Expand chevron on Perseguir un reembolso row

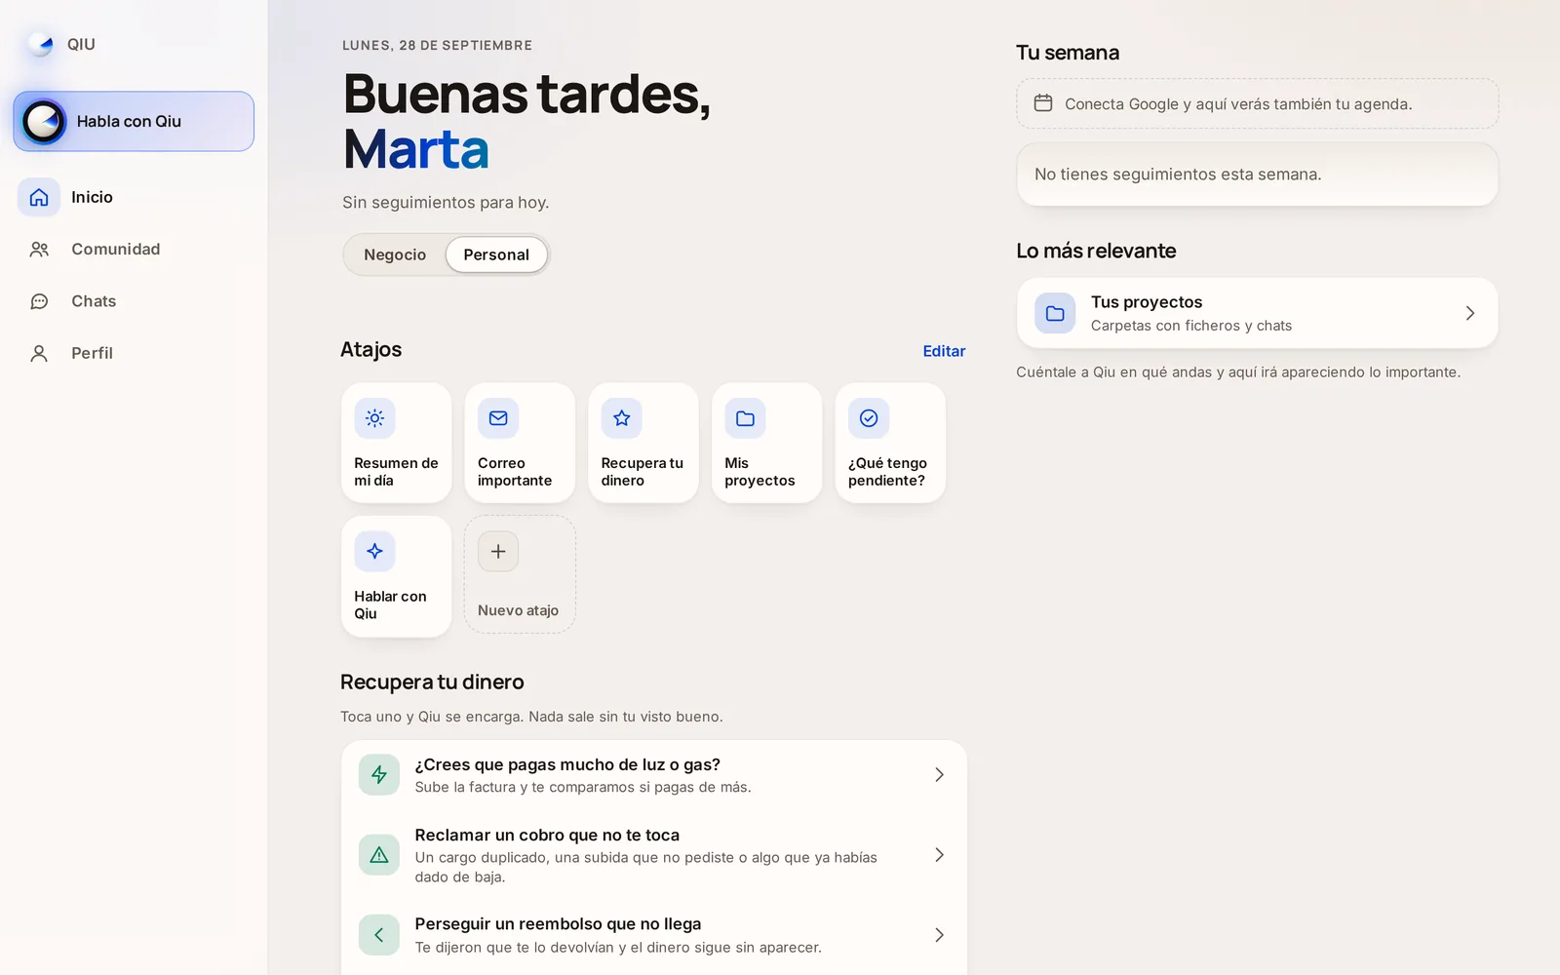939,934
